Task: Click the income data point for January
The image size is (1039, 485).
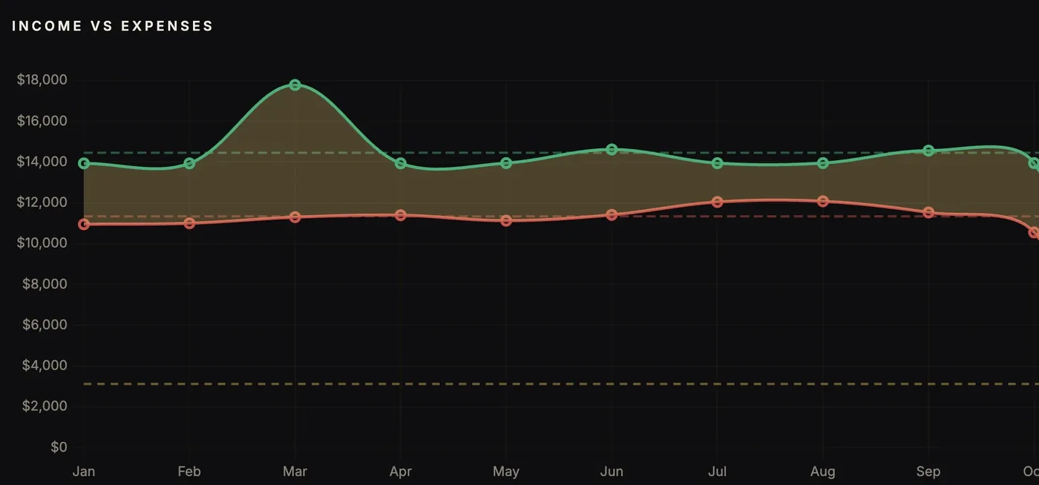Action: pos(84,163)
